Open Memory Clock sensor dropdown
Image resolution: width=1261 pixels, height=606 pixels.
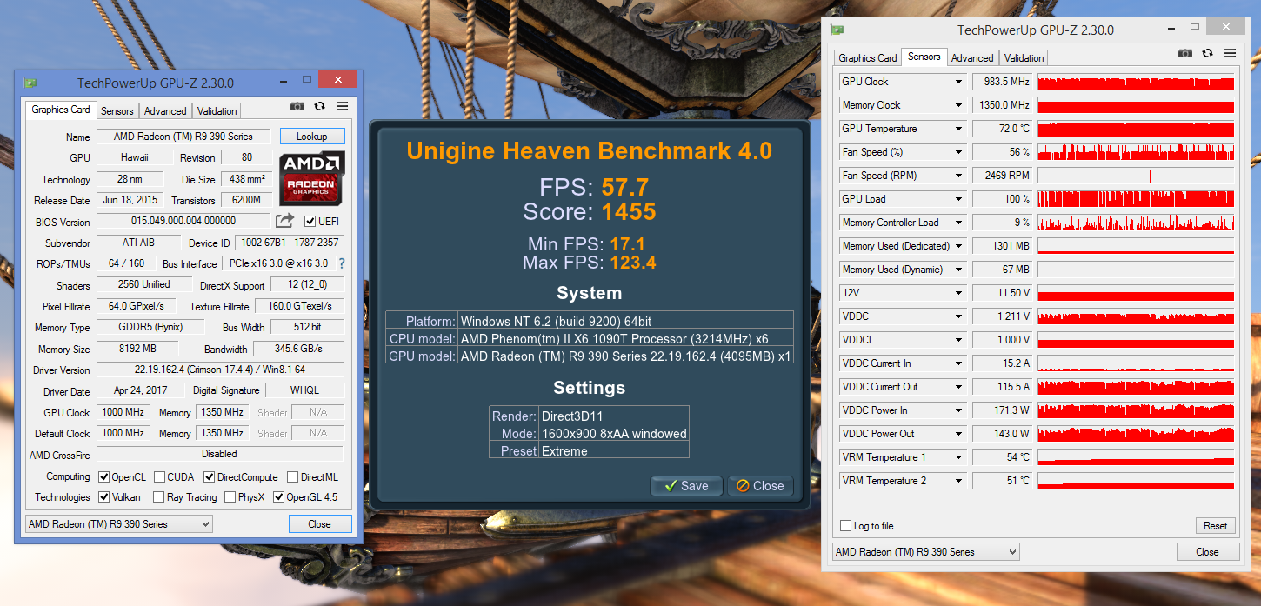(x=959, y=105)
